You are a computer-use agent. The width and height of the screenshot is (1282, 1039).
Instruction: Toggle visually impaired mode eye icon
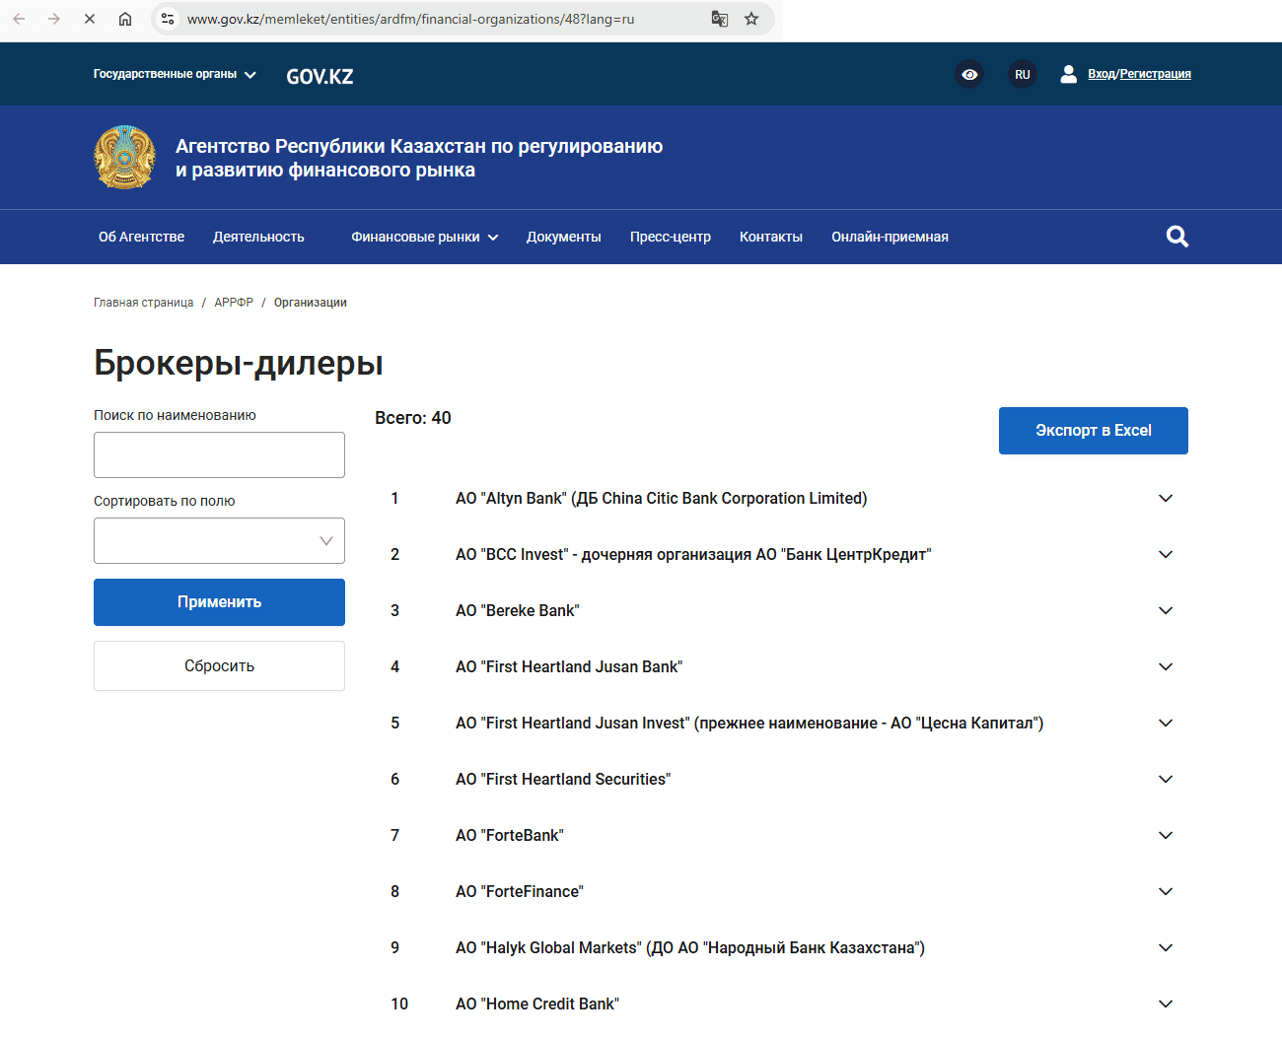(x=969, y=74)
